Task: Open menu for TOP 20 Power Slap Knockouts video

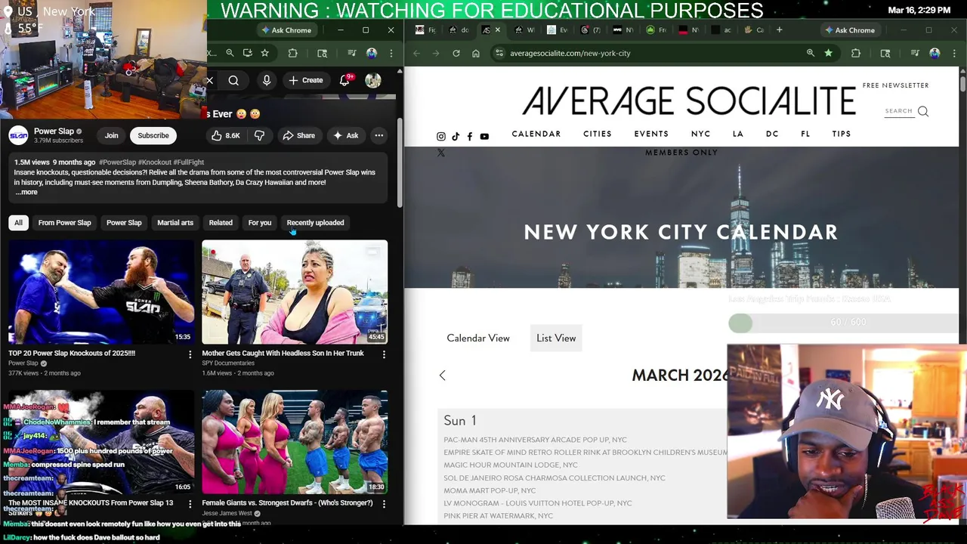Action: (x=190, y=354)
